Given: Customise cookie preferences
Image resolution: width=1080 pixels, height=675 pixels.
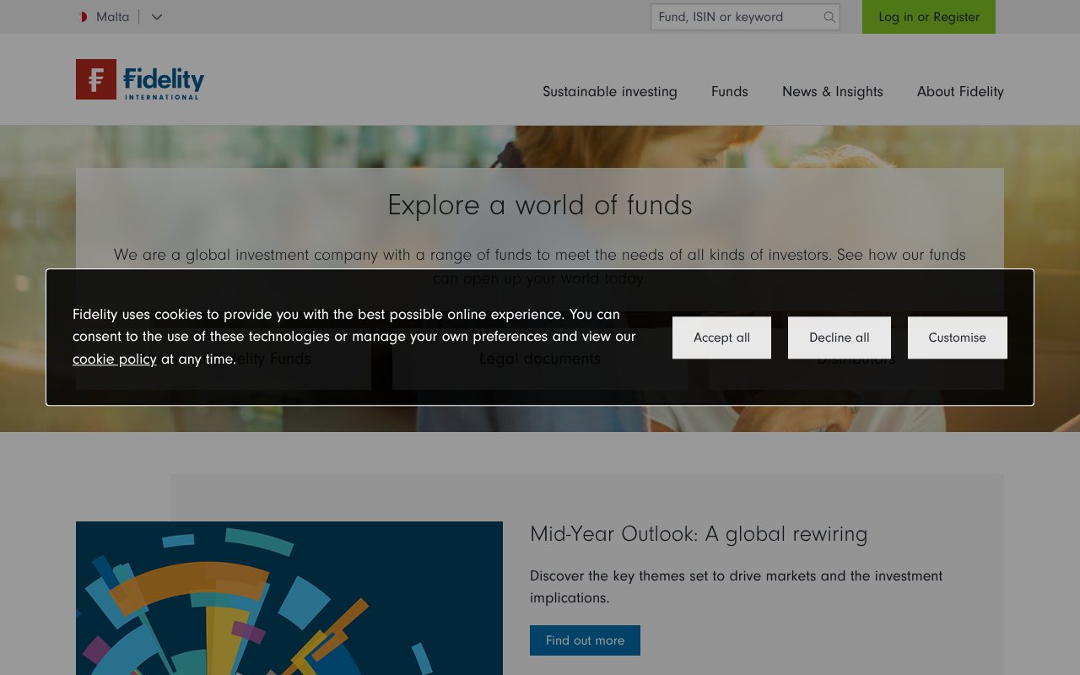Looking at the screenshot, I should point(957,337).
